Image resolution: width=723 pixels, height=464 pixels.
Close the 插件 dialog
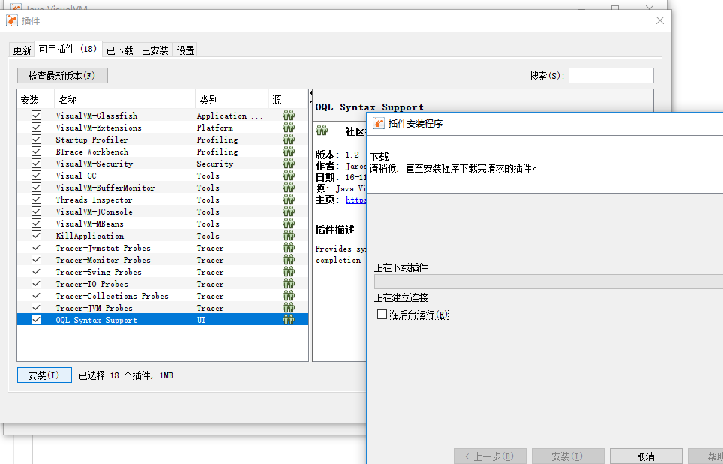point(660,20)
